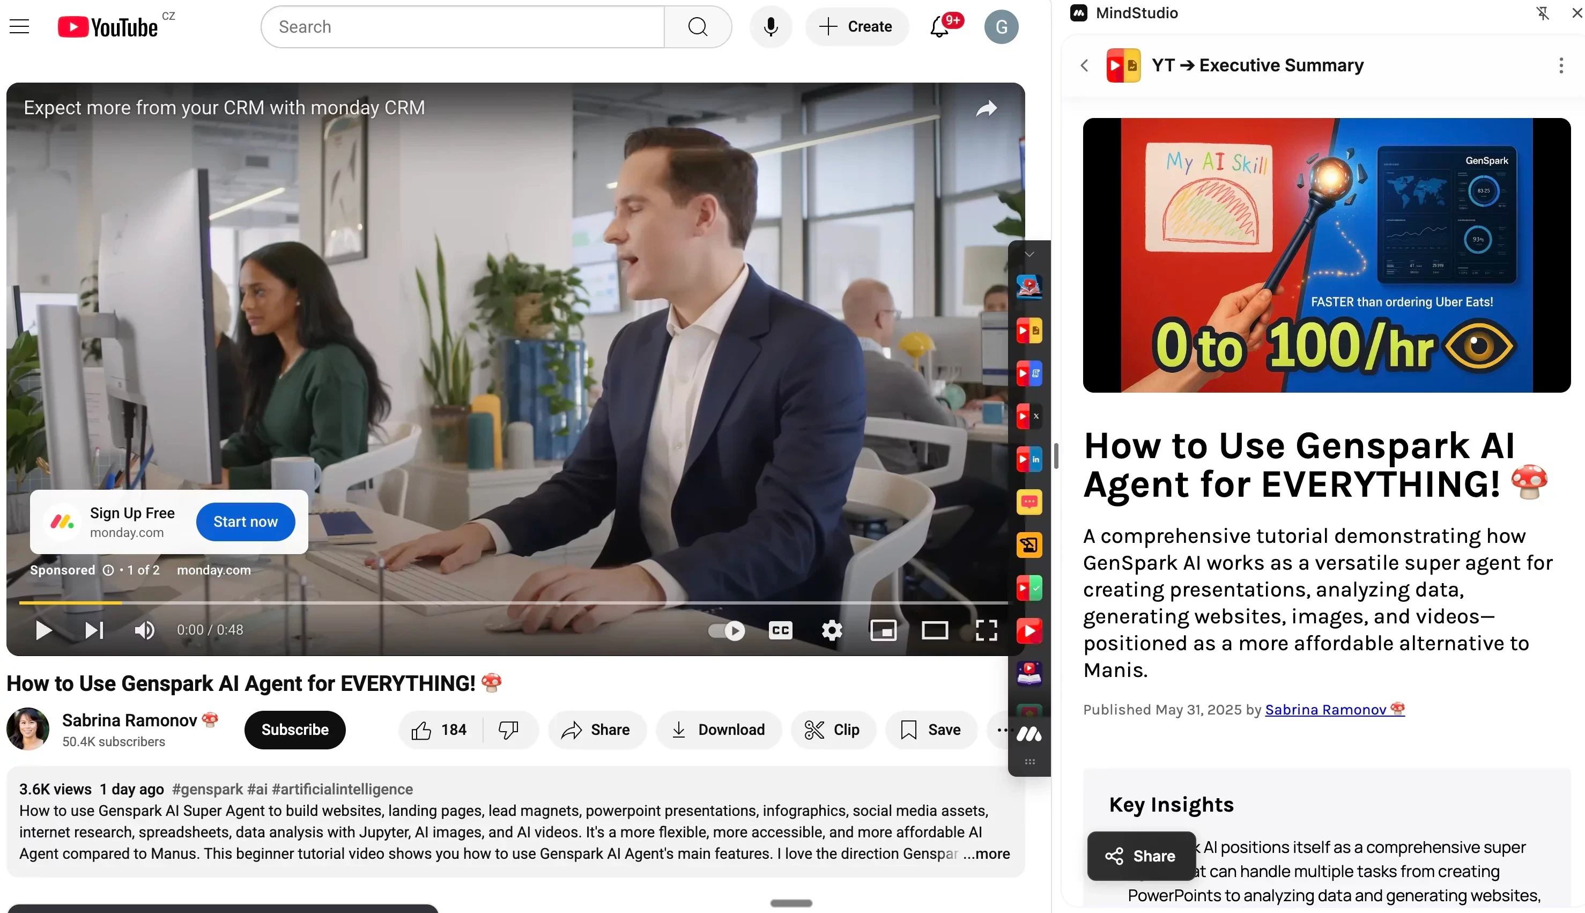This screenshot has width=1585, height=913.
Task: Download the video
Action: 719,730
